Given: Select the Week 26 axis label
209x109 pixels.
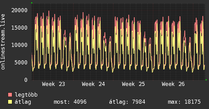Looking at the screenshot, I should (173, 84).
